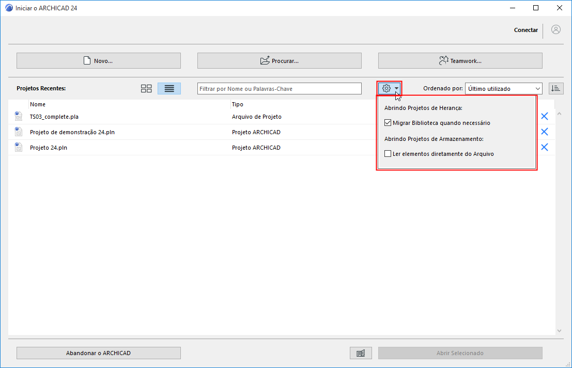
Task: Click the Novo... button
Action: click(99, 61)
